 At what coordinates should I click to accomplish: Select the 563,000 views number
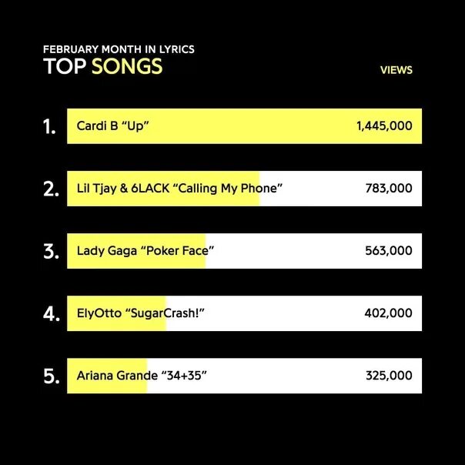[389, 251]
